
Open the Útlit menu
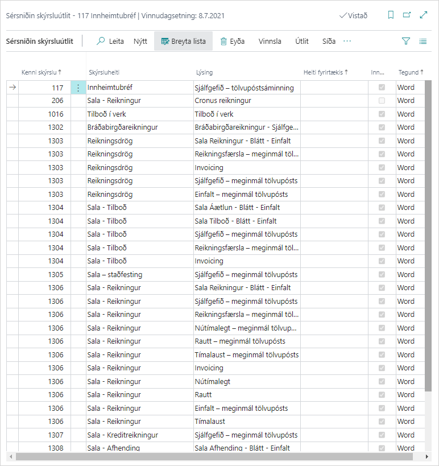[302, 41]
